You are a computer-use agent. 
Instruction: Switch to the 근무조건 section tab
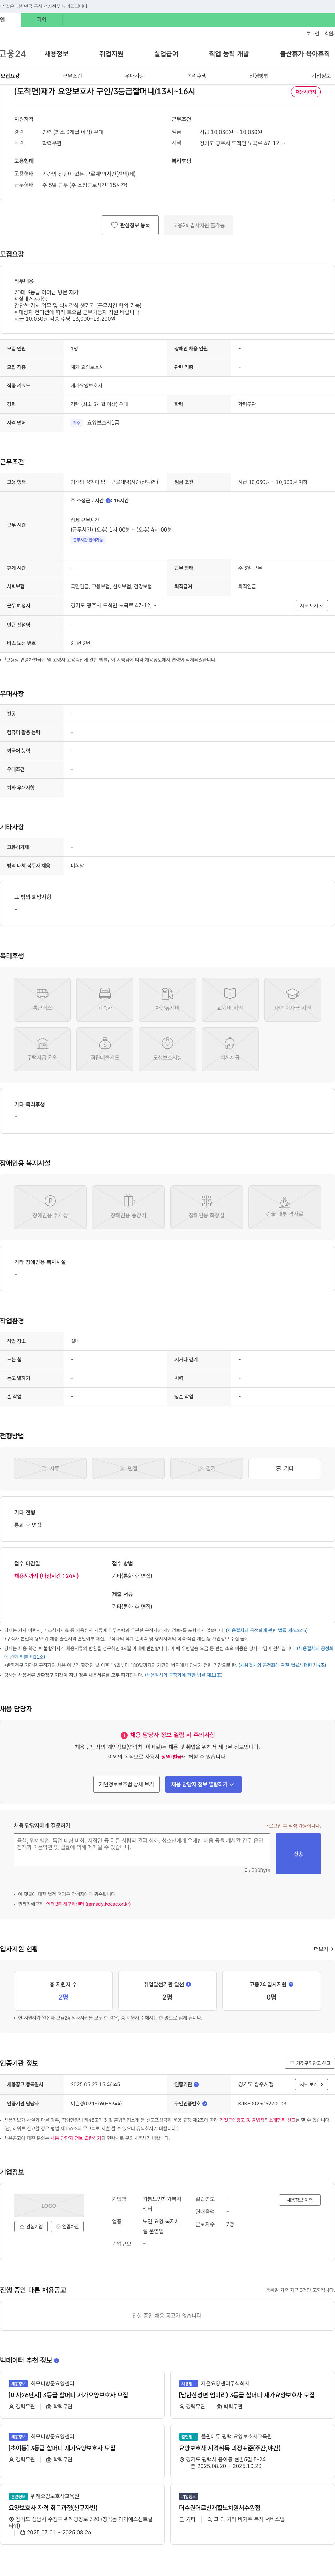(72, 76)
